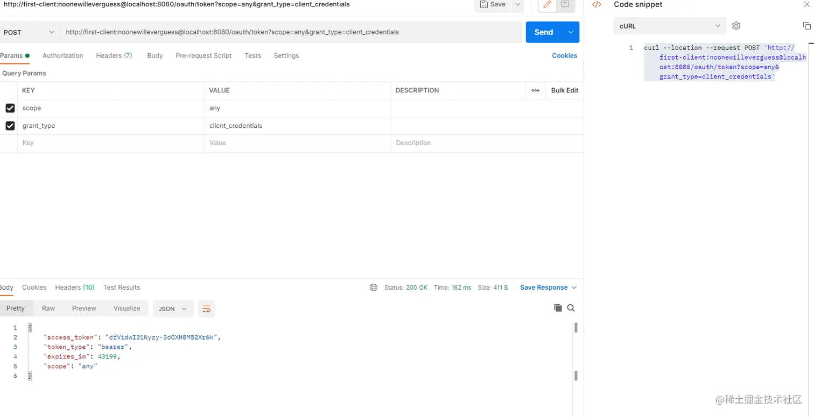Viewport: 814px width, 417px height.
Task: Click the expires_in value 43199
Action: 107,357
